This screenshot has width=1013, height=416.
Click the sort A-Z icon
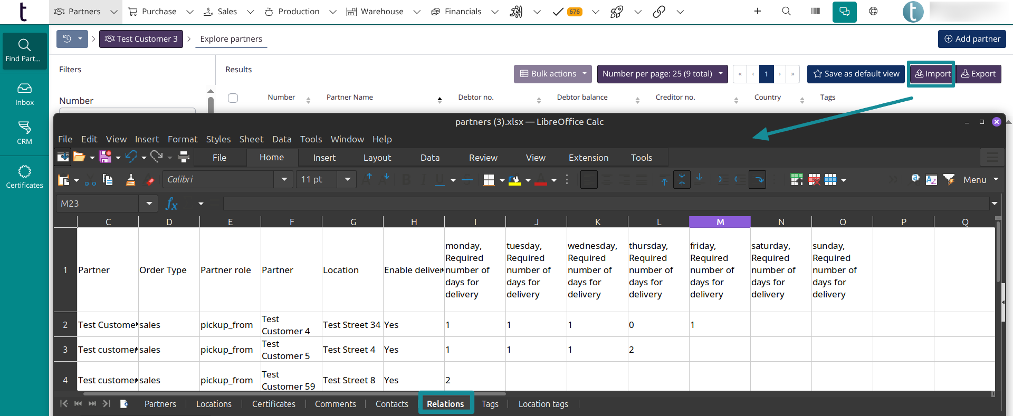931,180
